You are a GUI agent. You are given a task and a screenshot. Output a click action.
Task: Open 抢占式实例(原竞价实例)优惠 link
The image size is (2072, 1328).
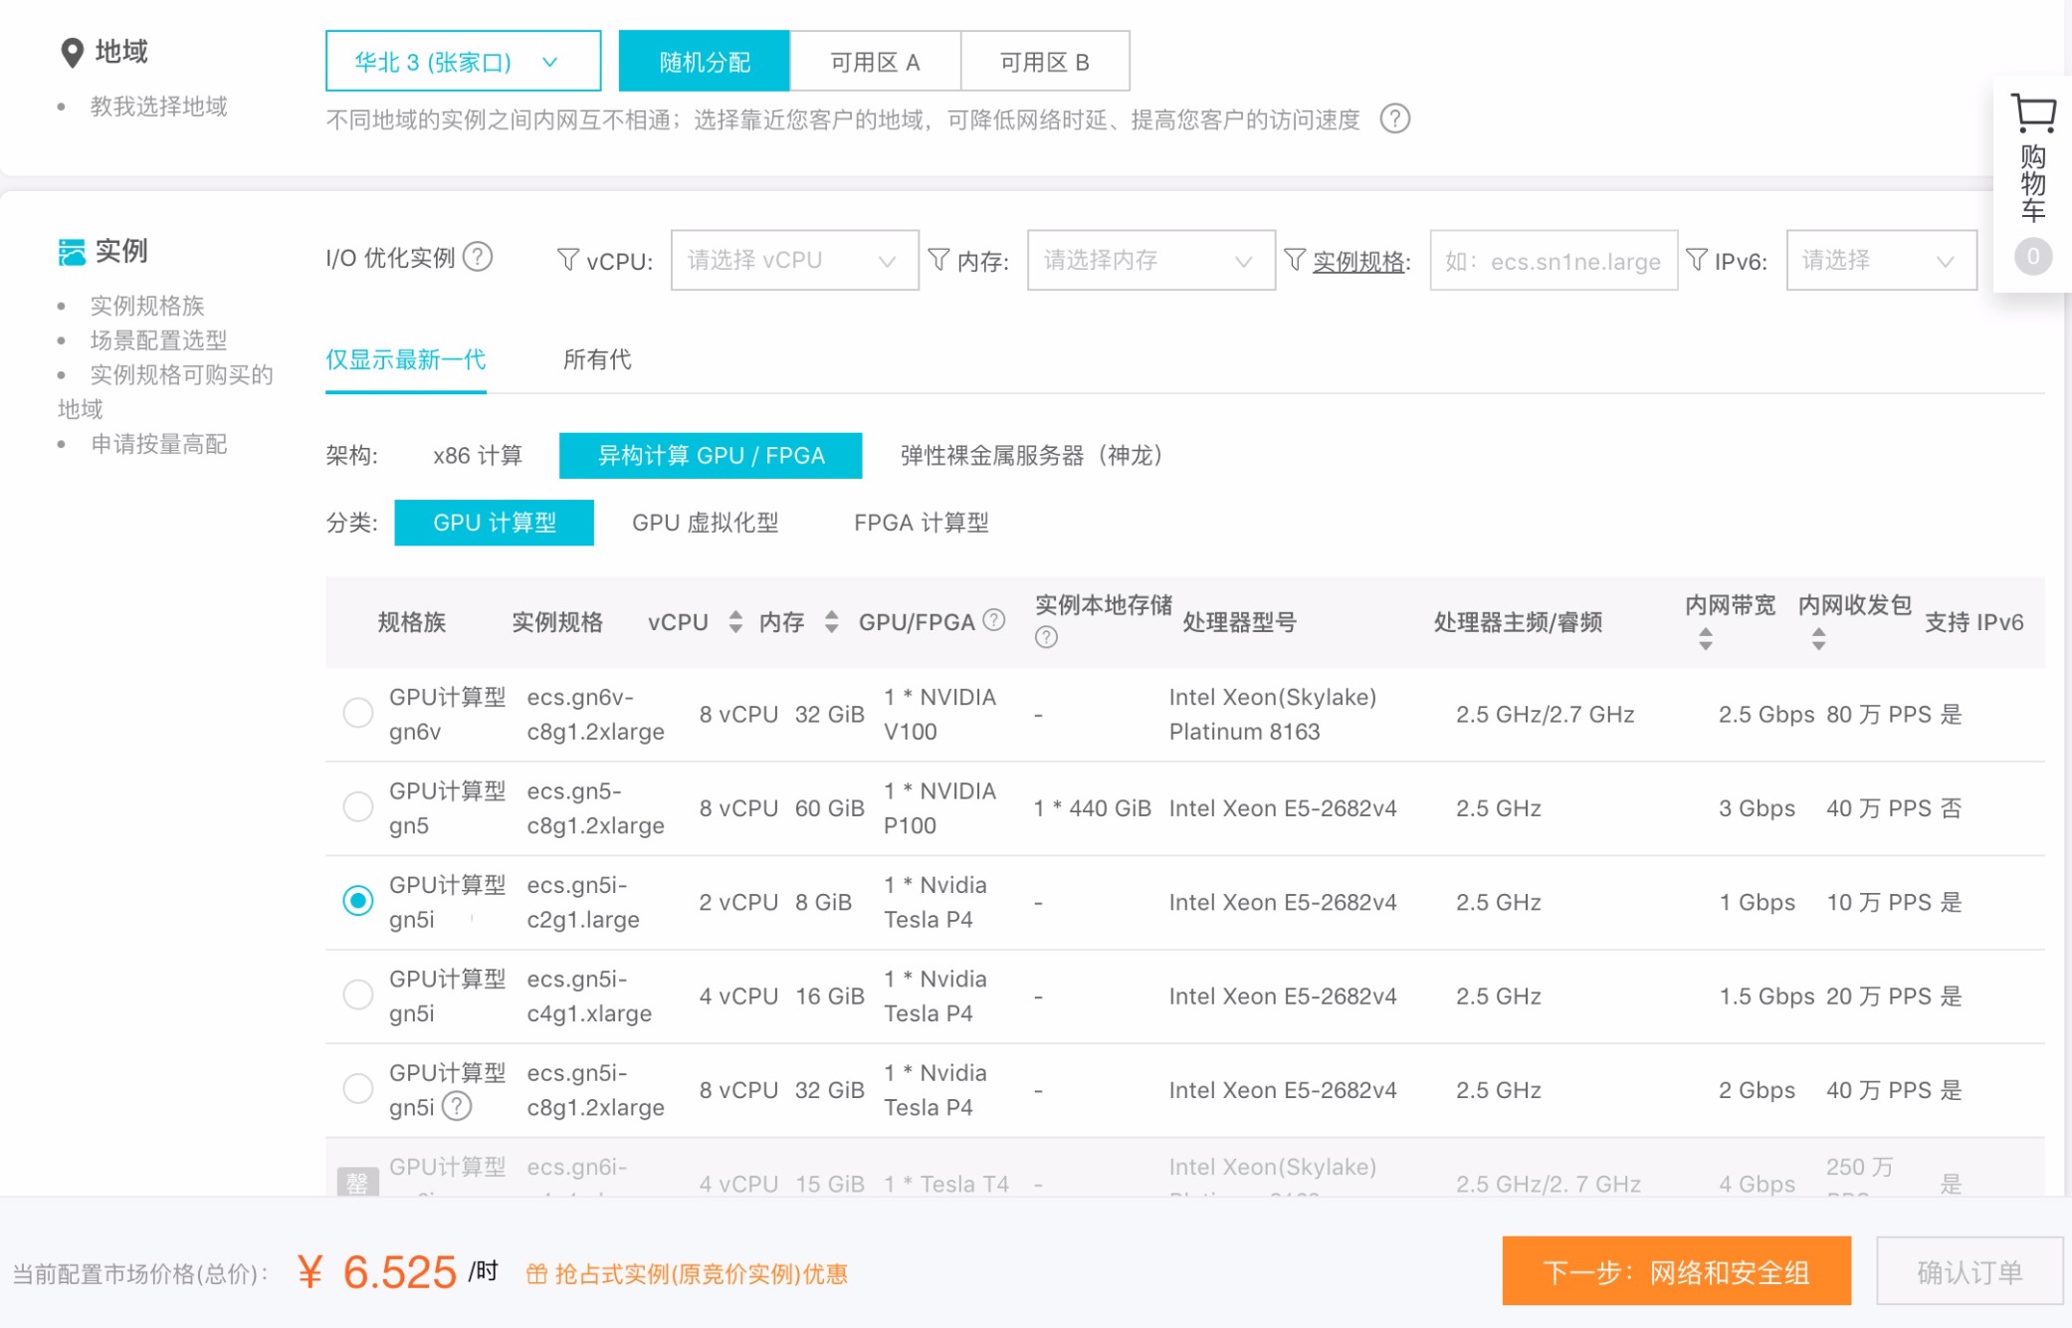(701, 1273)
